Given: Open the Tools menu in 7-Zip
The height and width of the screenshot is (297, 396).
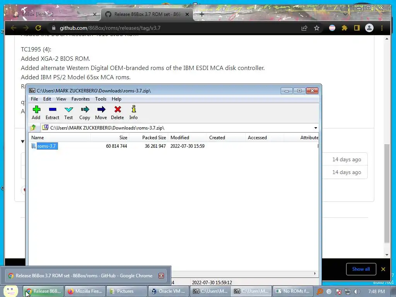Looking at the screenshot, I should pyautogui.click(x=101, y=99).
